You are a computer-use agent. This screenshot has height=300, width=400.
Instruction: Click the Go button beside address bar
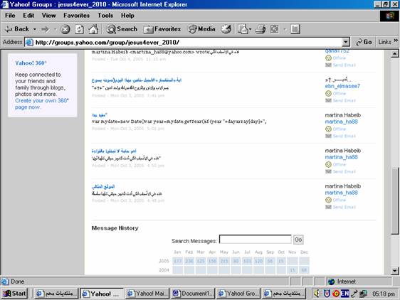[x=364, y=42]
